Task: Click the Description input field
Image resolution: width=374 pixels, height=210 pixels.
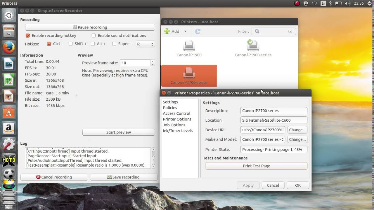Action: (274, 111)
